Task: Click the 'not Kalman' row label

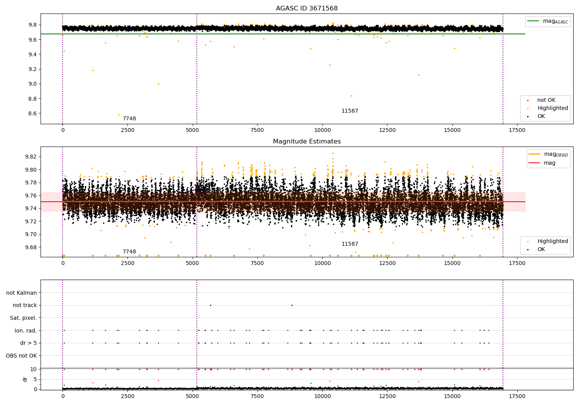Action: [x=22, y=293]
